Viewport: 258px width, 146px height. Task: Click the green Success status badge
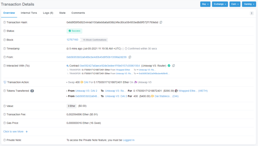click(x=74, y=31)
